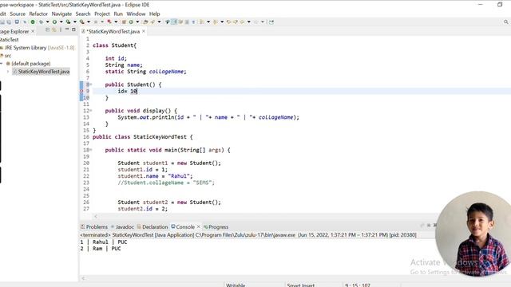The height and width of the screenshot is (287, 511).
Task: Click the Open Type toolbar icon
Action: pyautogui.click(x=145, y=22)
